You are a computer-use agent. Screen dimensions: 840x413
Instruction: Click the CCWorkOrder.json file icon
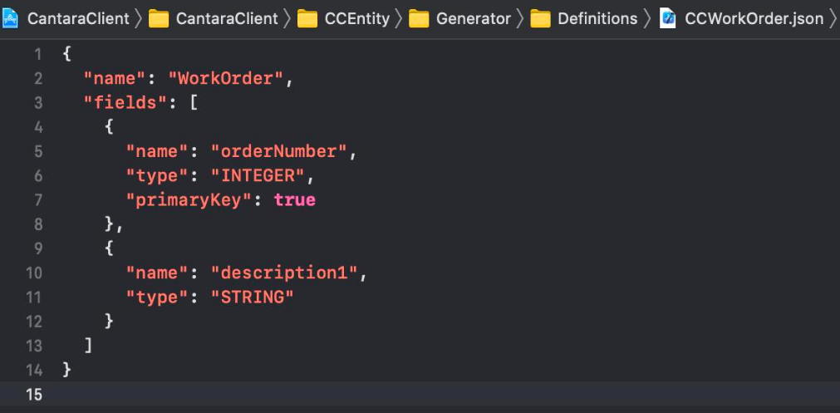[x=667, y=18]
